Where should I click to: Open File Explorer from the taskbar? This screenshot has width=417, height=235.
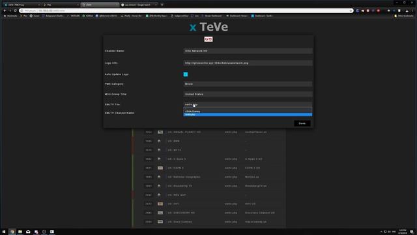(x=20, y=232)
